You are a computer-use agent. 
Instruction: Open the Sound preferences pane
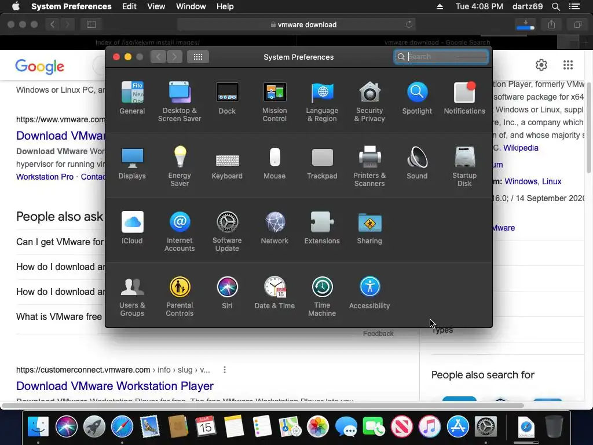tap(417, 163)
